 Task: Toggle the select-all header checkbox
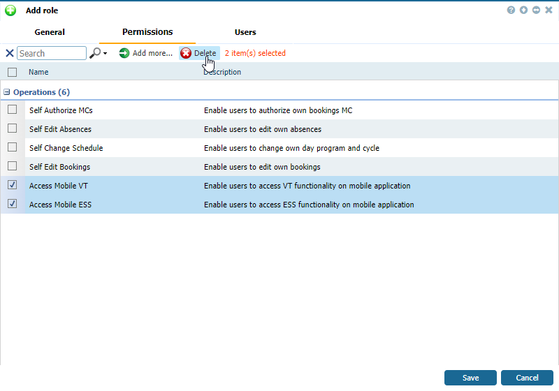pos(12,72)
